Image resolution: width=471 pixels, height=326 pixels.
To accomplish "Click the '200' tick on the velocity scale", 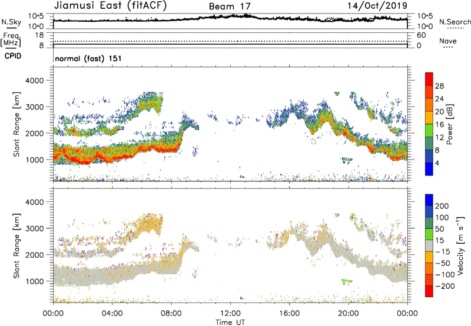I will [x=442, y=206].
